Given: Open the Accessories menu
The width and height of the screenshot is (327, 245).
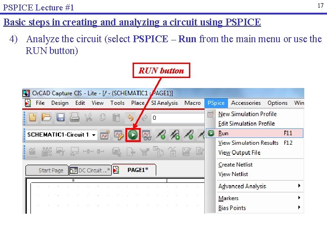Looking at the screenshot, I should 246,103.
